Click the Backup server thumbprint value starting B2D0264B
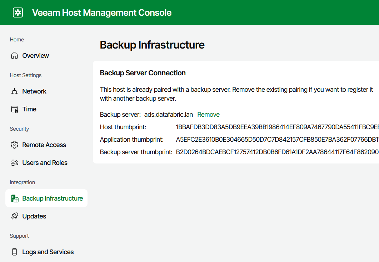 [277, 152]
